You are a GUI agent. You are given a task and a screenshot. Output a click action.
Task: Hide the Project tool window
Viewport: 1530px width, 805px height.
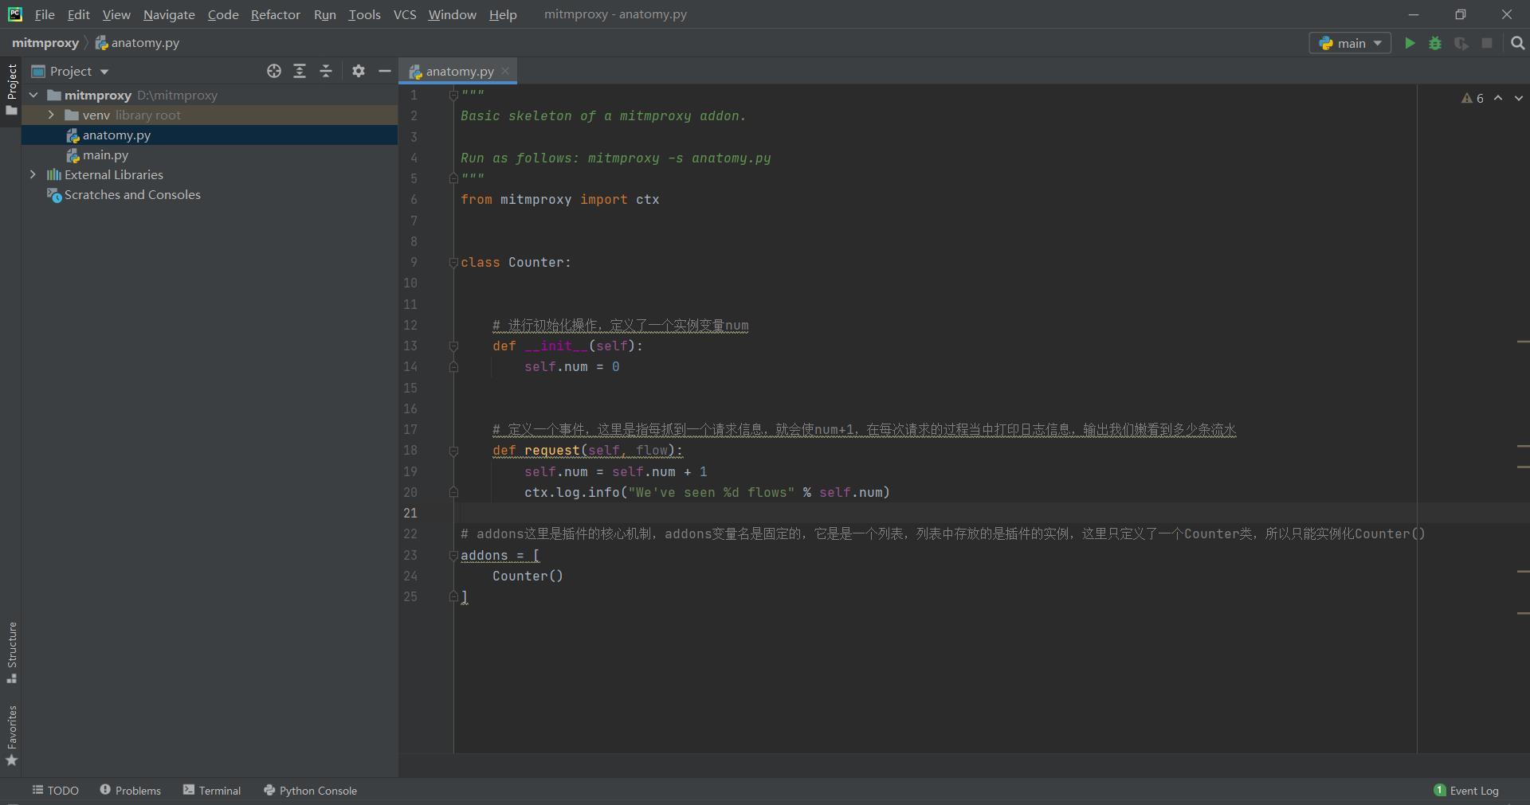pos(384,71)
